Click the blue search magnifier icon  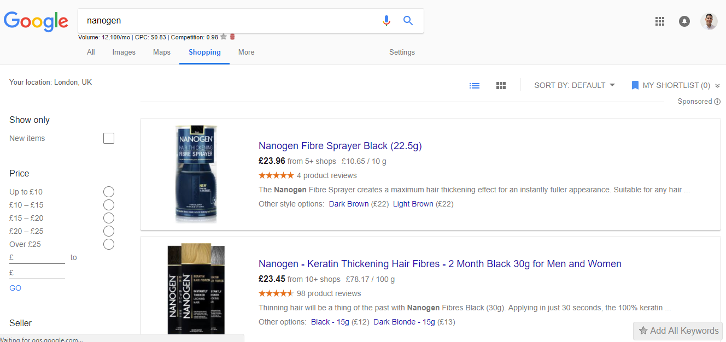click(x=408, y=21)
